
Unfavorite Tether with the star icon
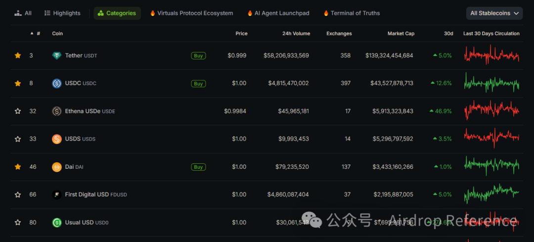click(x=18, y=55)
